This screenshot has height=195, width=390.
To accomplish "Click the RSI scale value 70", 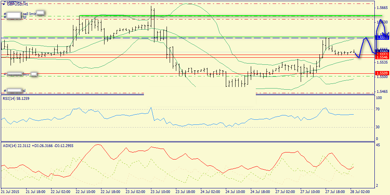I will click(x=378, y=109).
